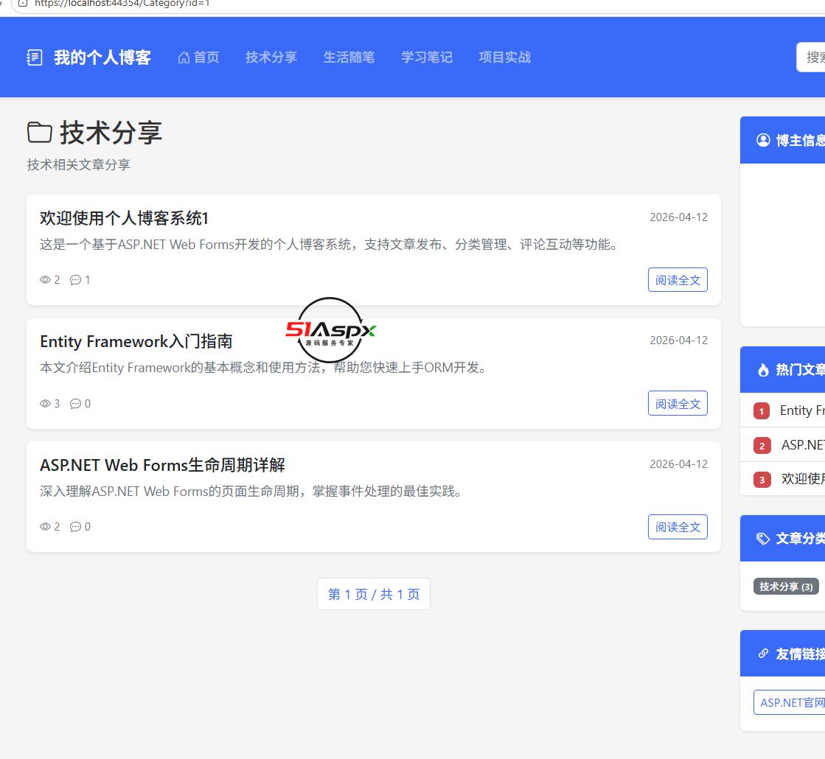Click the comment bubble icon on the Entity Framework post
Screen dimensions: 825x759
[76, 403]
